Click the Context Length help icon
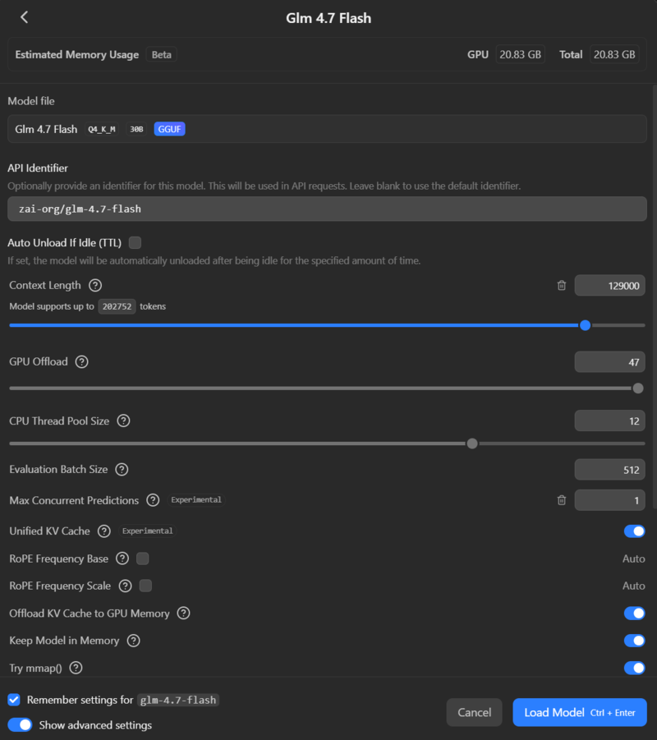657x740 pixels. [95, 286]
